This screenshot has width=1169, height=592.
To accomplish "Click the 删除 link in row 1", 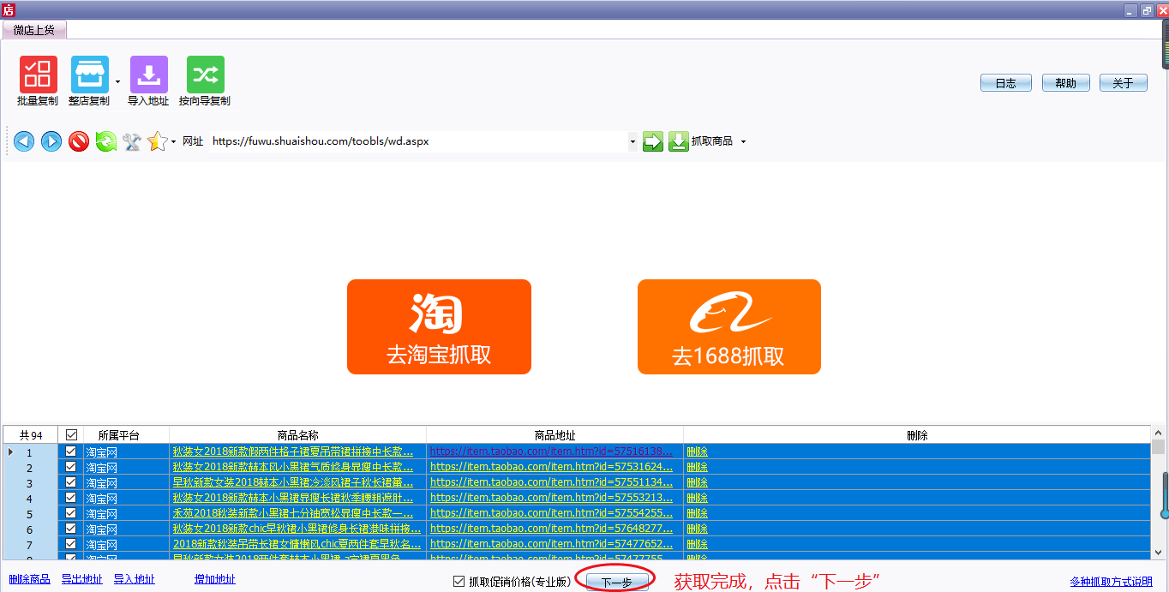I will click(697, 451).
